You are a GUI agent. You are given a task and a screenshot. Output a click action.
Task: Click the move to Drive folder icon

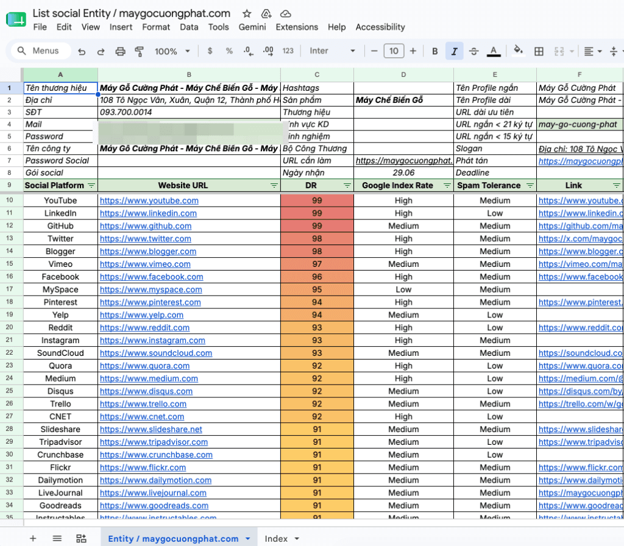pyautogui.click(x=266, y=13)
